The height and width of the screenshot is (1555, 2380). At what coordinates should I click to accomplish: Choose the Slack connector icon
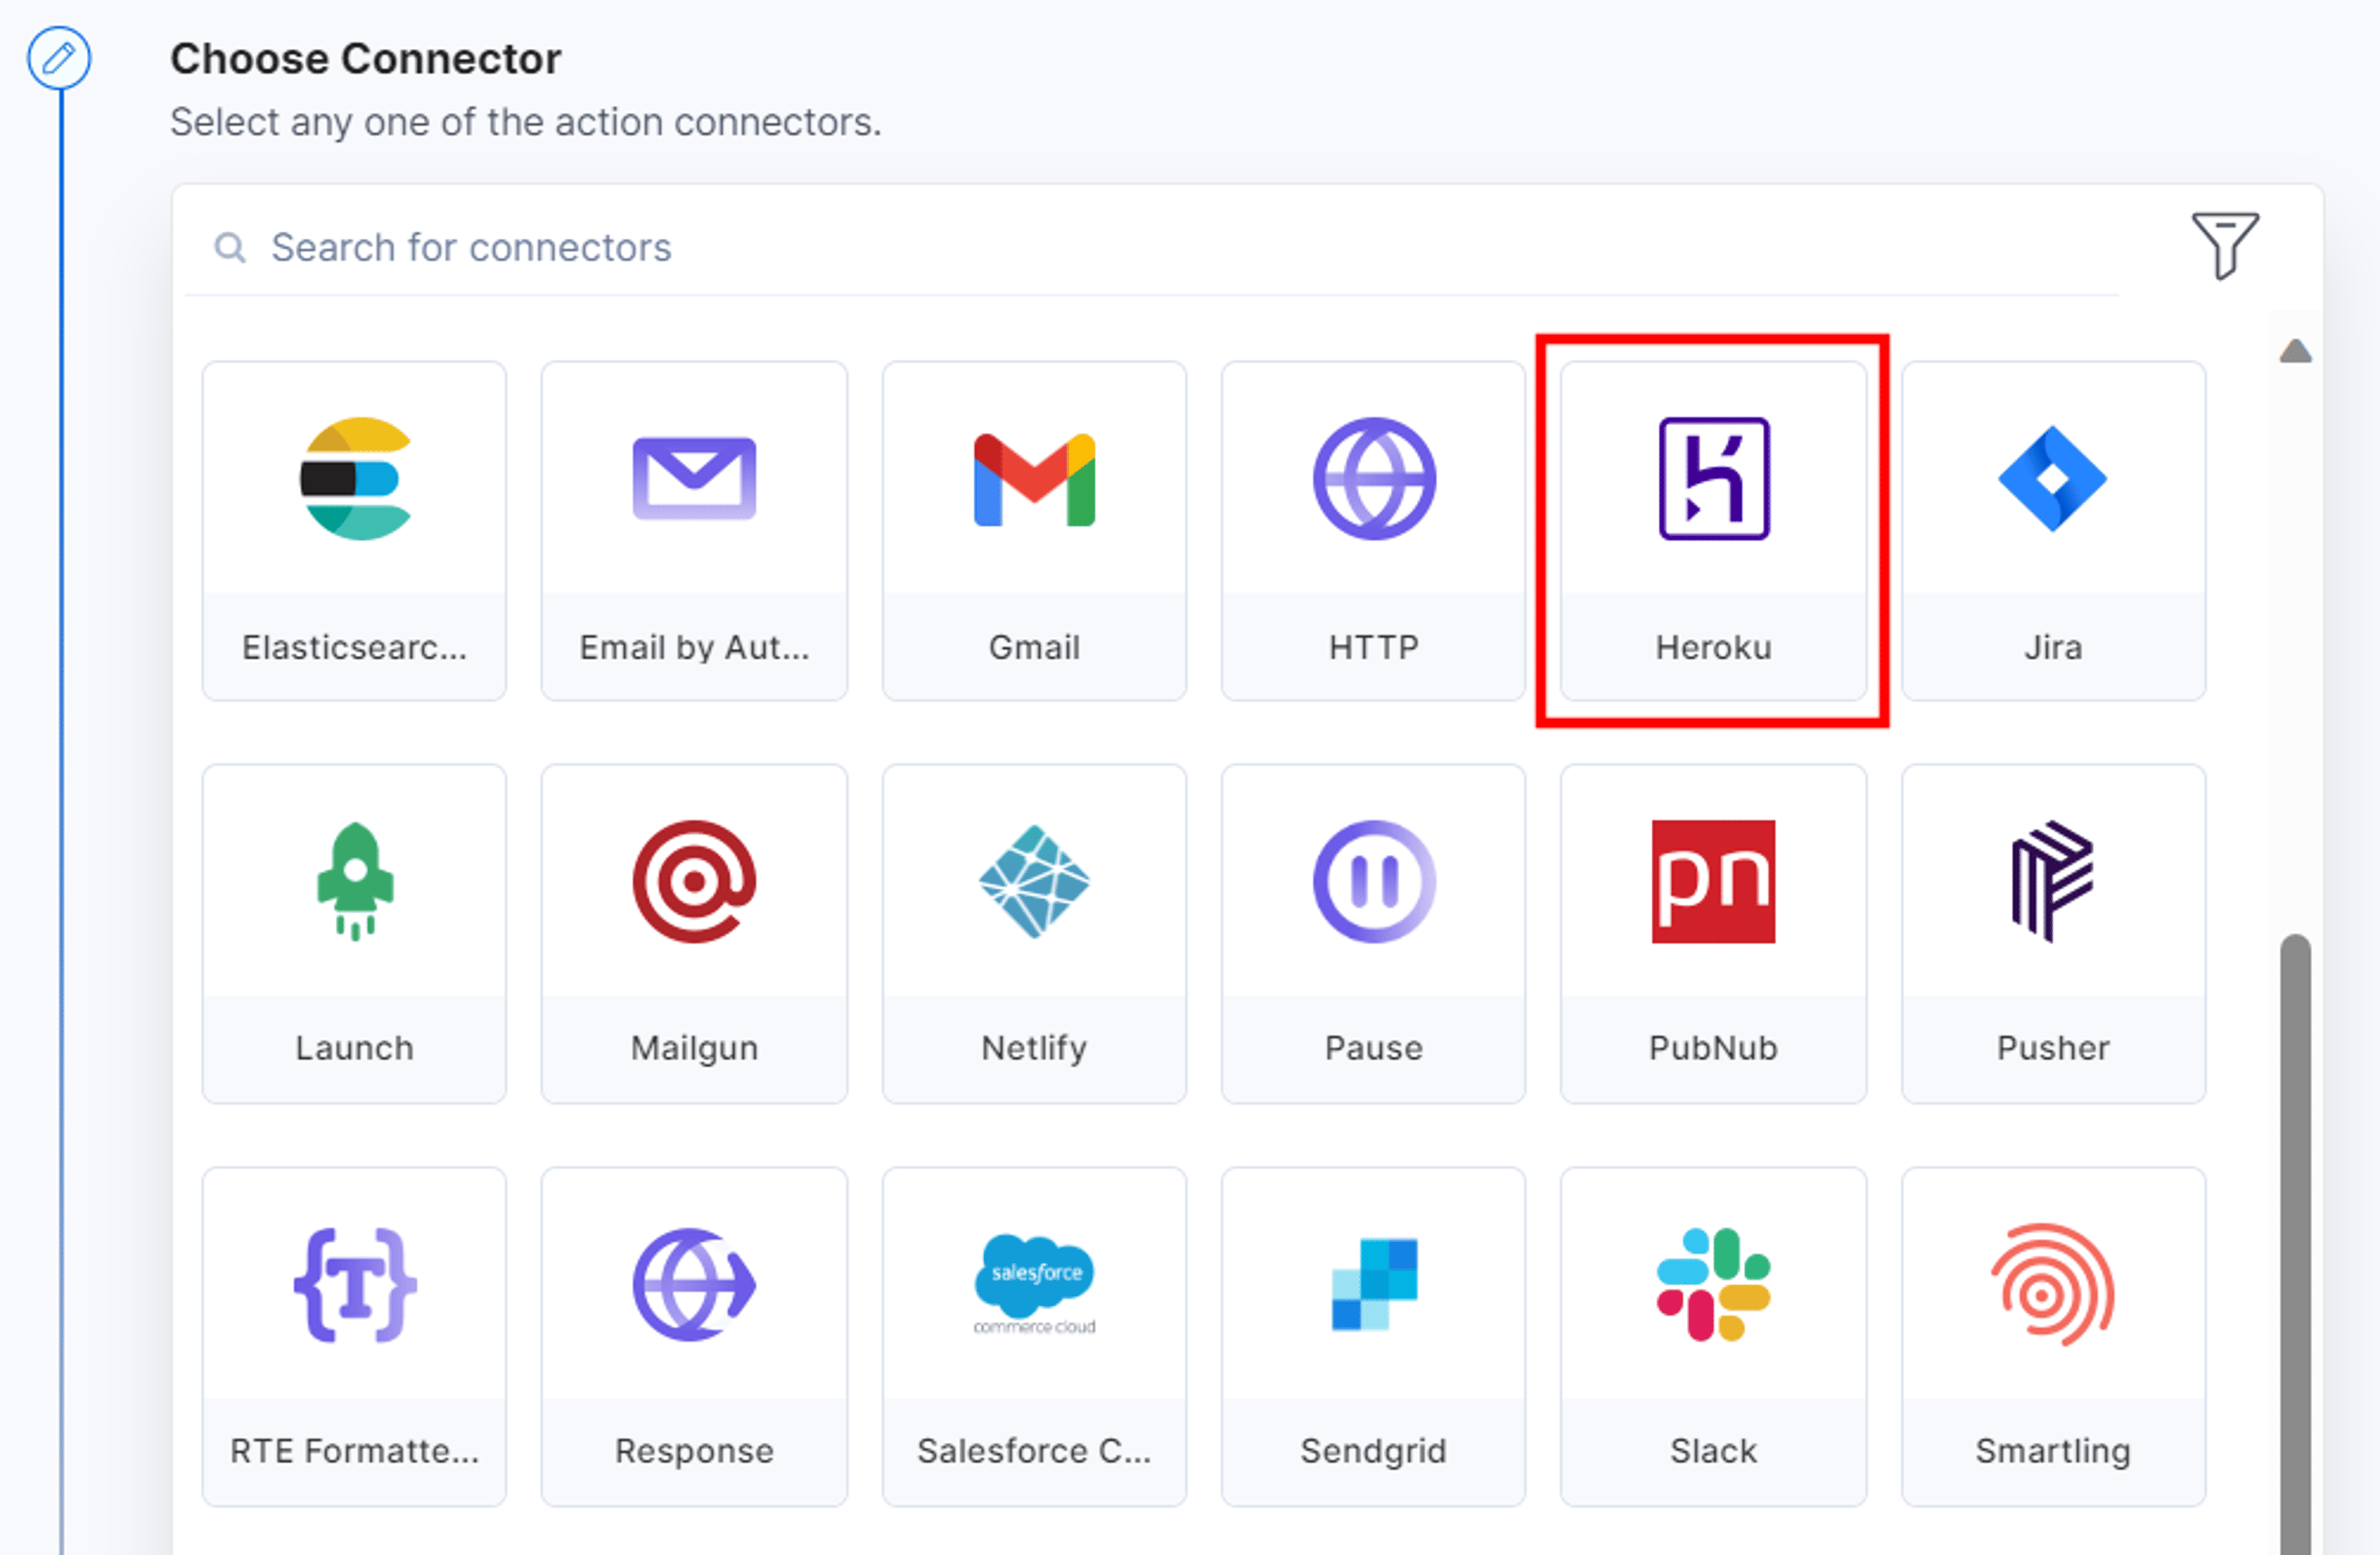1713,1284
